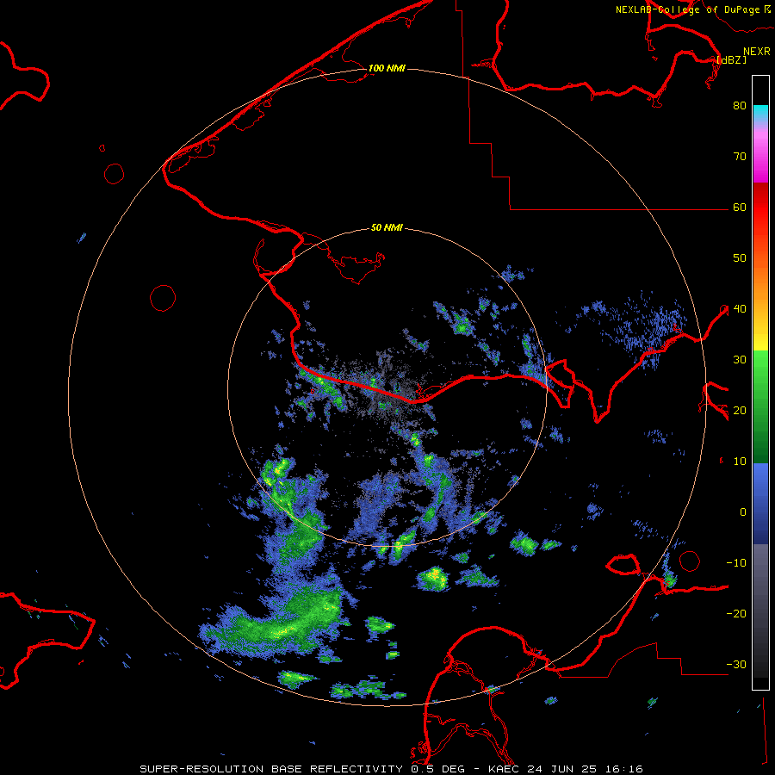
Task: Pick the cyan segment atop the color bar
Action: click(x=760, y=113)
